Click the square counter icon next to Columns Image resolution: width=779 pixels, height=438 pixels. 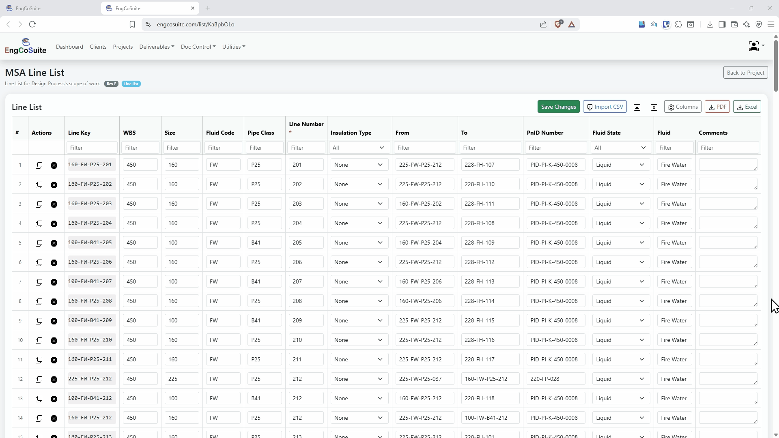pyautogui.click(x=654, y=107)
